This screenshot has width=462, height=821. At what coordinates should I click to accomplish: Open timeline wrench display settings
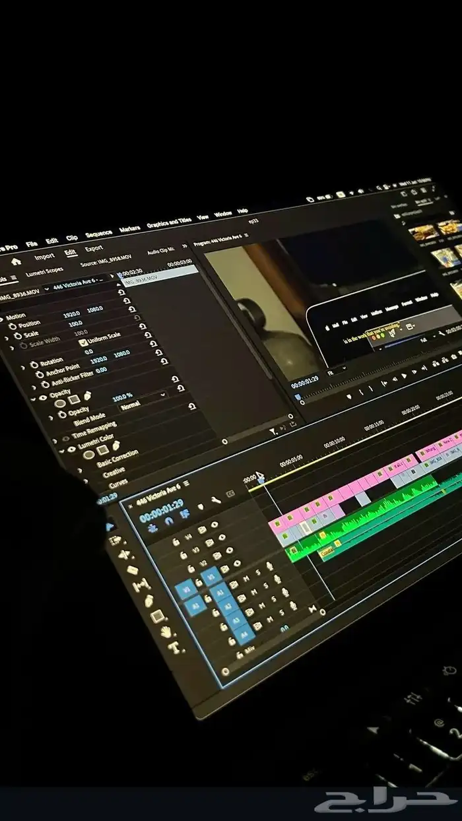[216, 500]
